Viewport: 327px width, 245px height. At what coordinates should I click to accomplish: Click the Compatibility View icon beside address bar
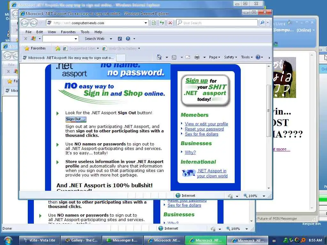[154, 23]
